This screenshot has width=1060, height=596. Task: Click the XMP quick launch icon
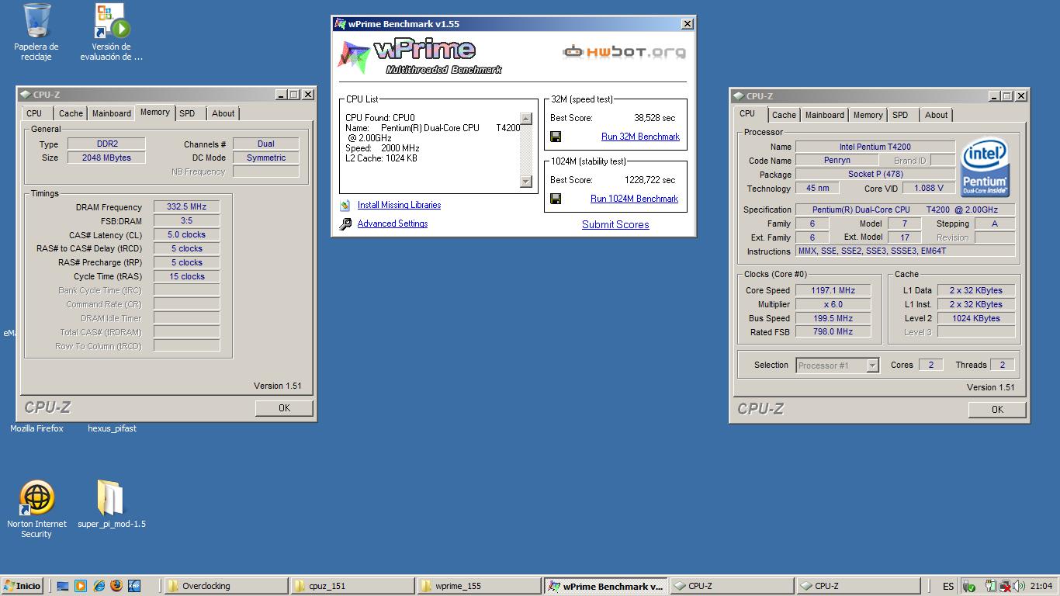[134, 586]
